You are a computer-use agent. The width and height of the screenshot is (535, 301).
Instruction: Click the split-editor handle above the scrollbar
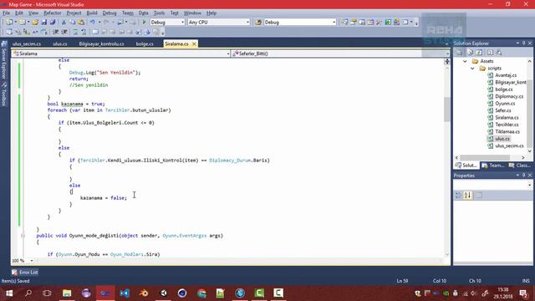[447, 61]
